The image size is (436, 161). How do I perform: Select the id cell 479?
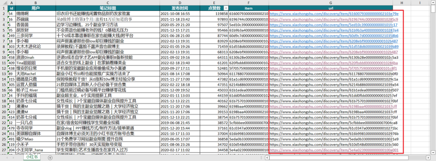pyautogui.click(x=11, y=128)
